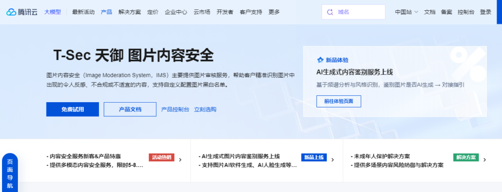Click the 新品上线 blue tag
This screenshot has width=502, height=192.
click(x=314, y=157)
